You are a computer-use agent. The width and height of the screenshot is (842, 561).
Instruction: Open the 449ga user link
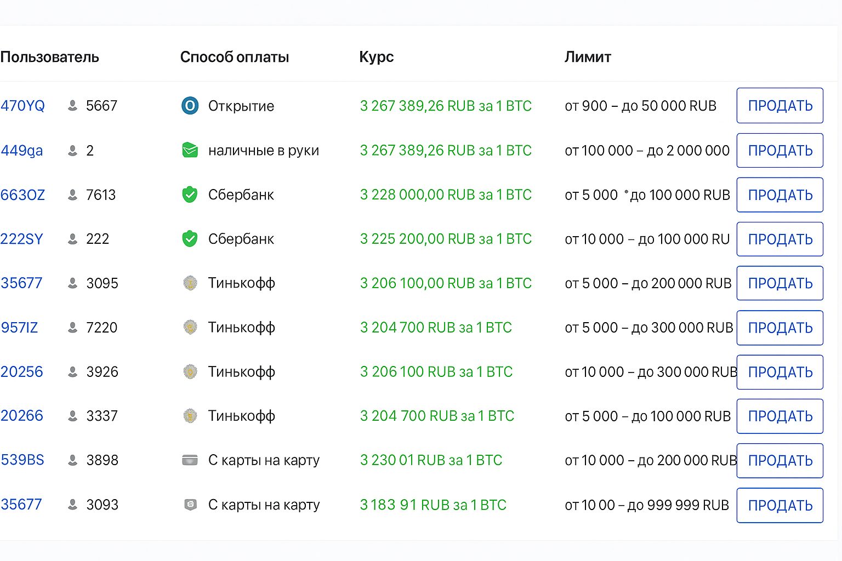[x=21, y=150]
